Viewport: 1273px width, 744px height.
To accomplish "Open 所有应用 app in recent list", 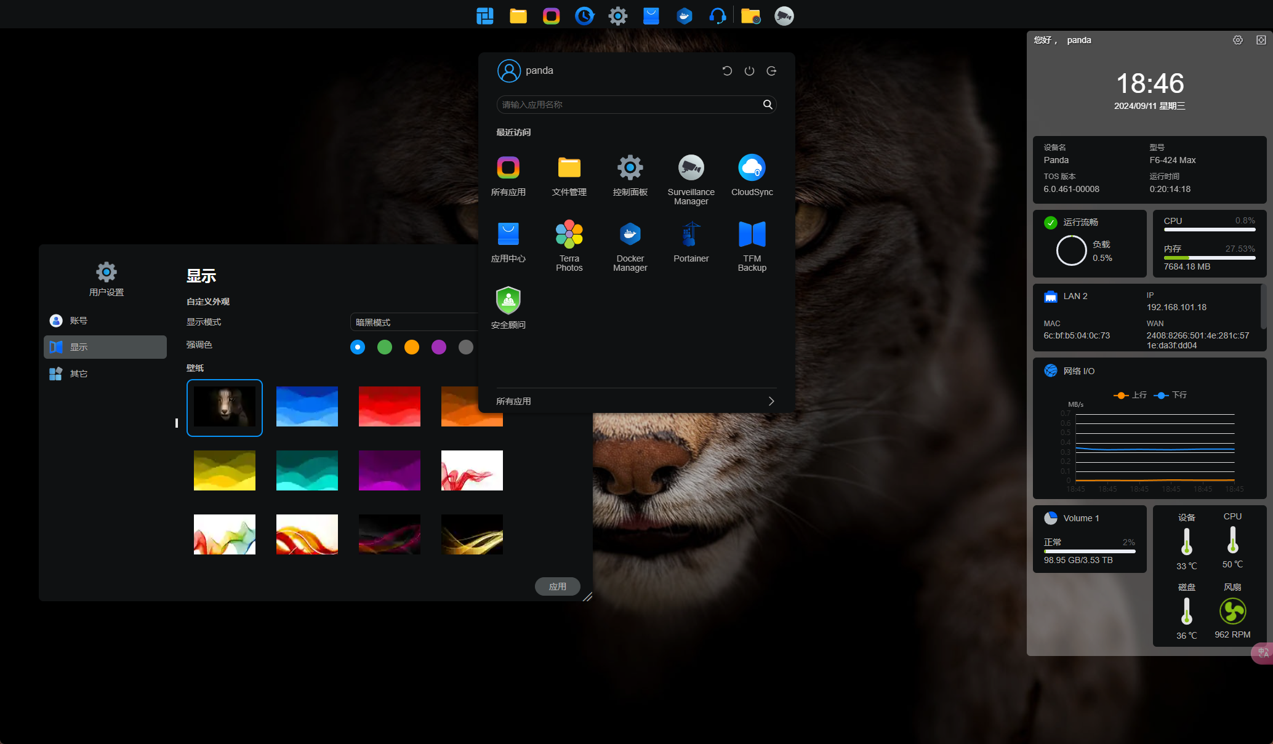I will pos(508,175).
